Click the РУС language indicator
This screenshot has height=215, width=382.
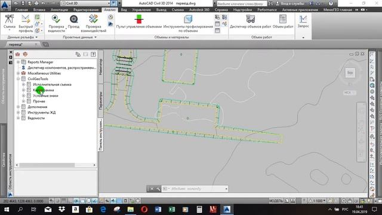[x=345, y=210]
